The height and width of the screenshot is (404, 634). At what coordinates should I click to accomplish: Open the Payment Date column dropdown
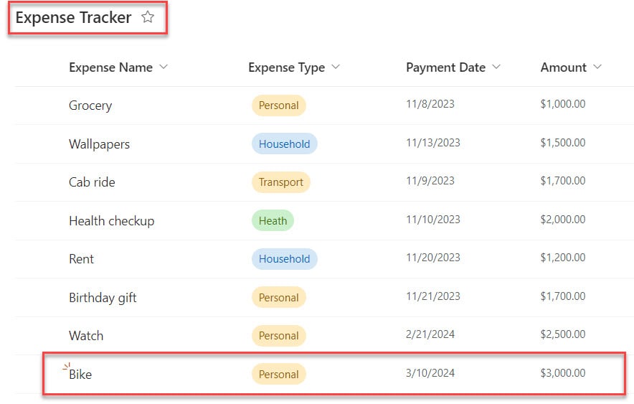click(x=496, y=67)
